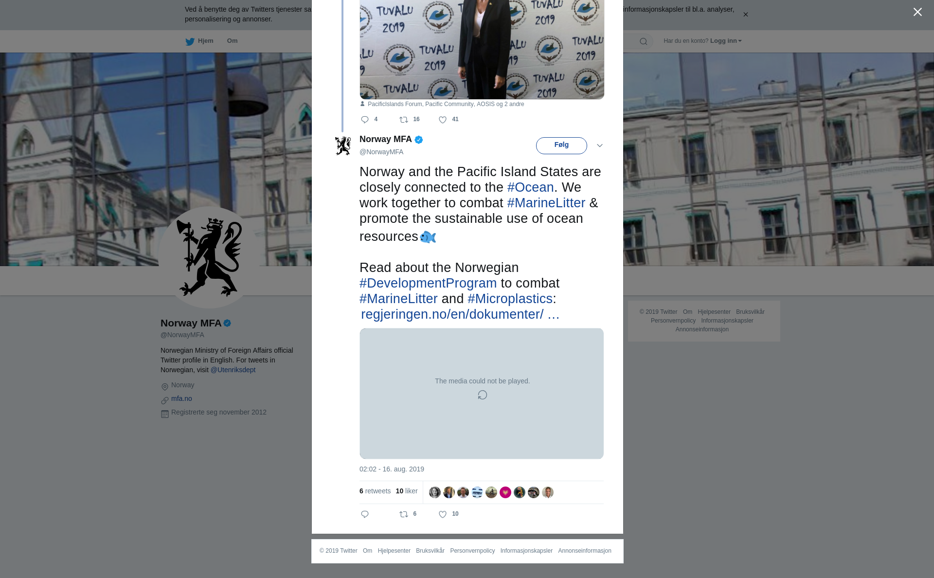Expand the Logg inn dropdown
Image resolution: width=934 pixels, height=578 pixels.
pos(725,41)
